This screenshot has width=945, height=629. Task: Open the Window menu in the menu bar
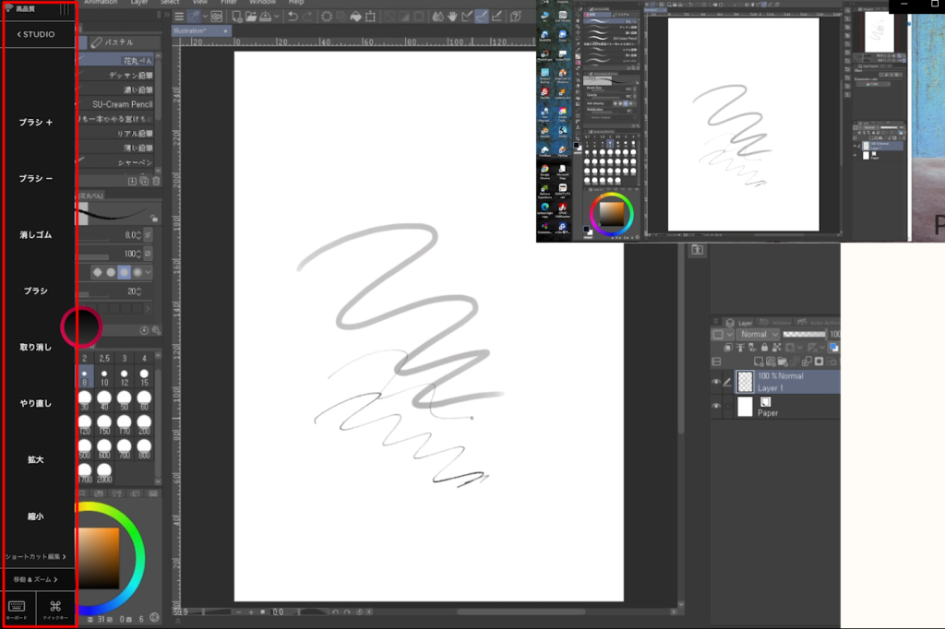(262, 3)
